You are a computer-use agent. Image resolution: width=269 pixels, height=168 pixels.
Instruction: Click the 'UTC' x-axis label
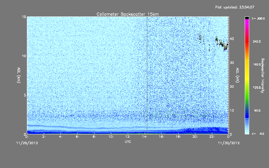point(128,141)
